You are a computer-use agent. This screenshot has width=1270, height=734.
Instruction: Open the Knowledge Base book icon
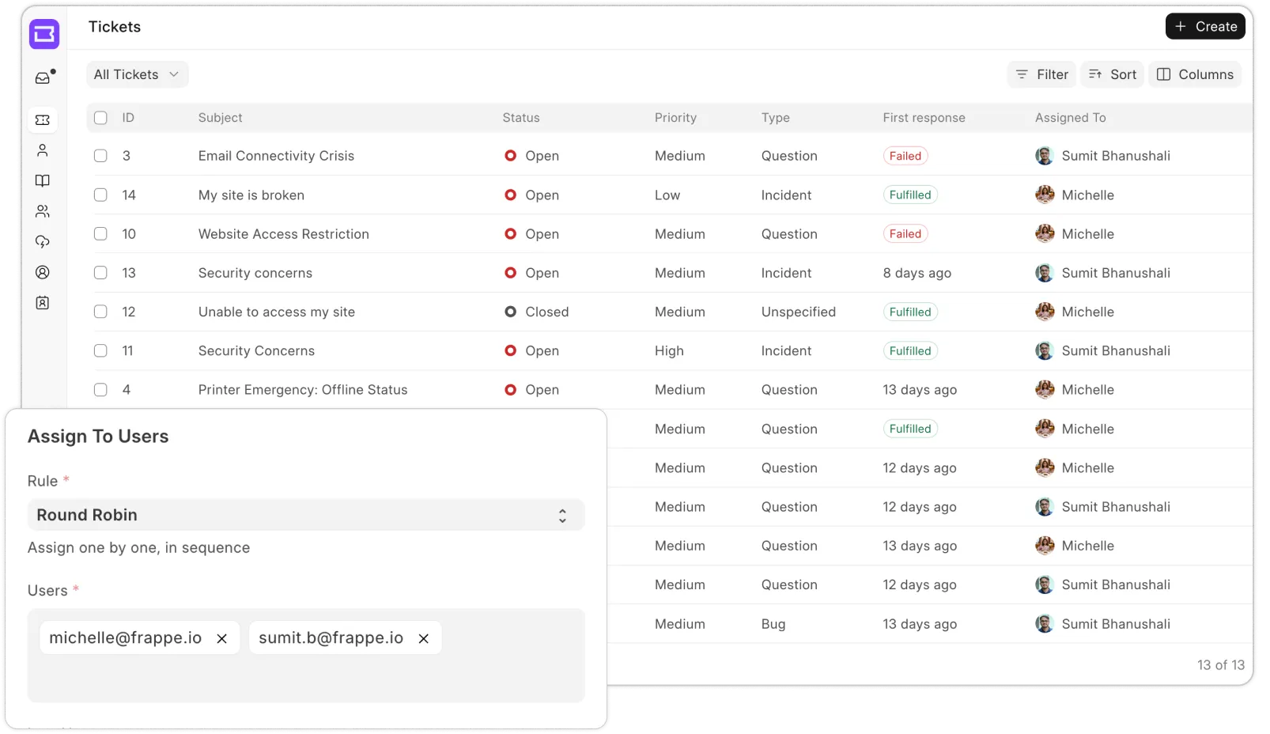pyautogui.click(x=43, y=181)
